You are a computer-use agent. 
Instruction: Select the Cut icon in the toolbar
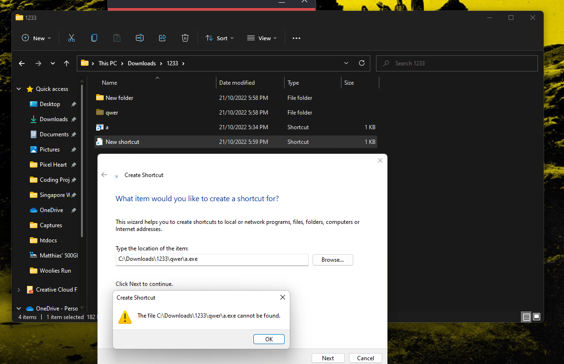tap(71, 38)
